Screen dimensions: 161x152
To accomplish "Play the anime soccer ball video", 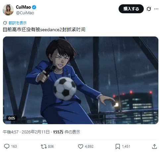I will point(80,80).
